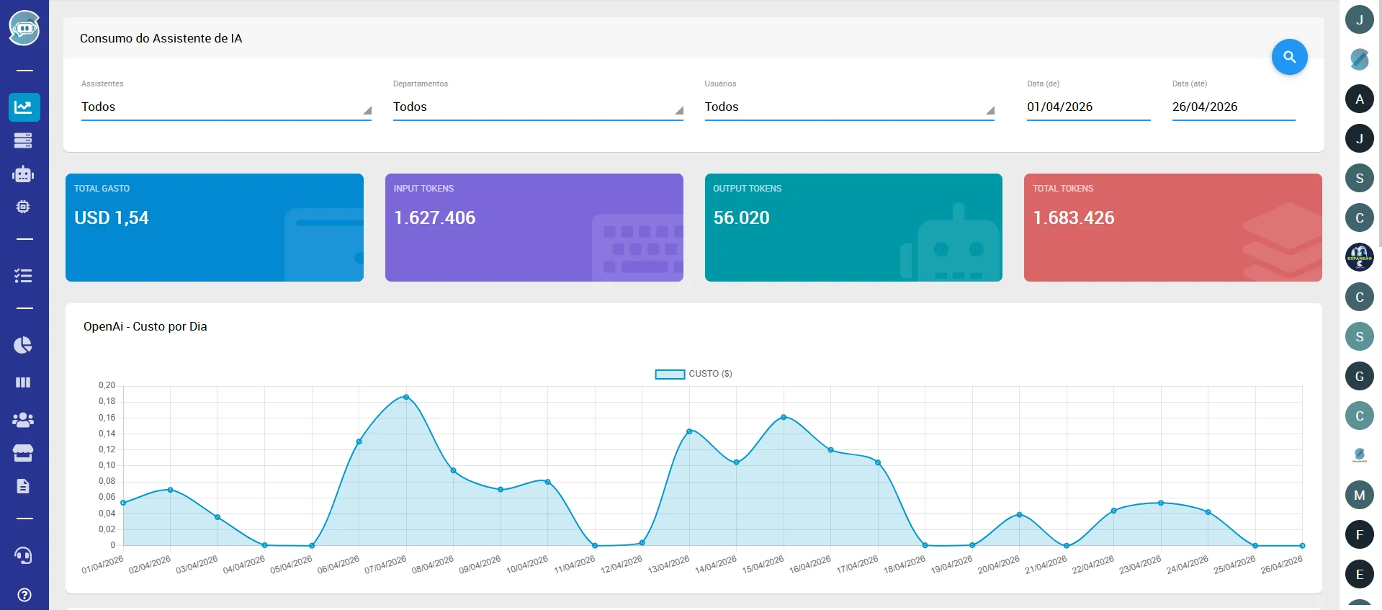
Task: Edit the Data (de) date field
Action: (1089, 107)
